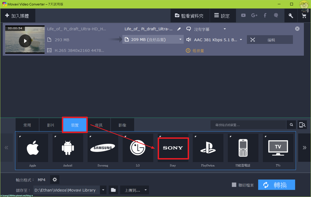Open output format settings gear
The image size is (311, 197).
pyautogui.click(x=55, y=179)
